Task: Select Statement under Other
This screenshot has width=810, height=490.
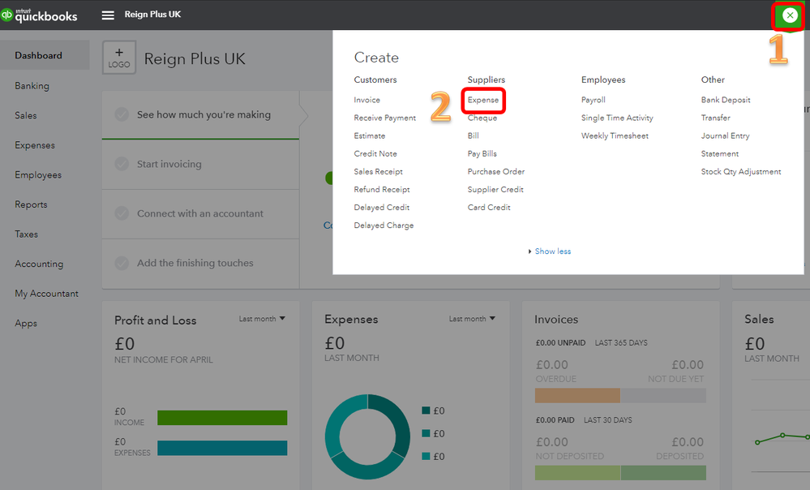Action: coord(720,153)
